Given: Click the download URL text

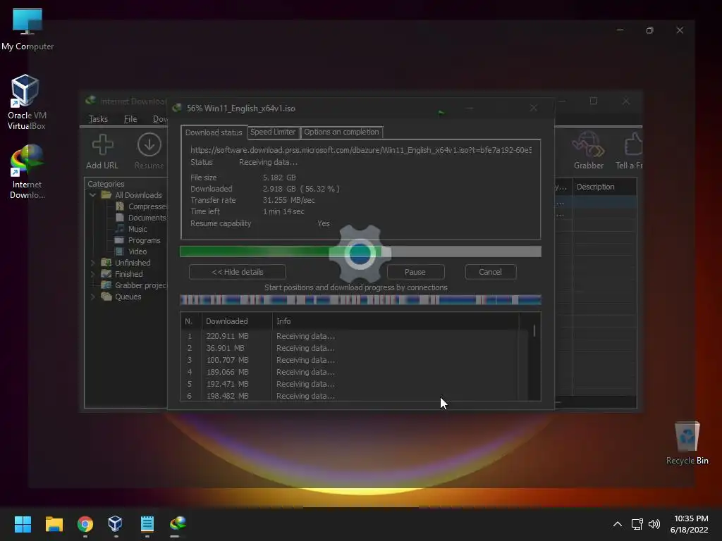Looking at the screenshot, I should click(x=361, y=150).
